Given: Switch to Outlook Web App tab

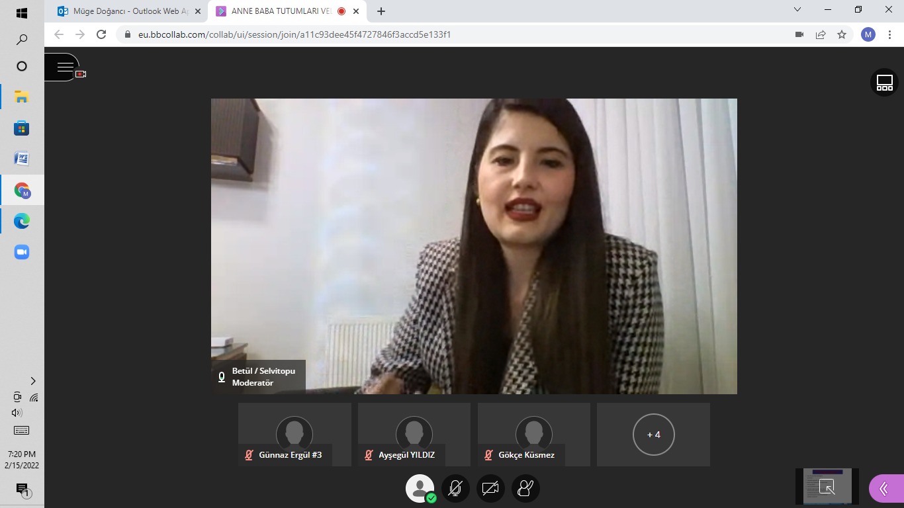Looking at the screenshot, I should (x=126, y=11).
